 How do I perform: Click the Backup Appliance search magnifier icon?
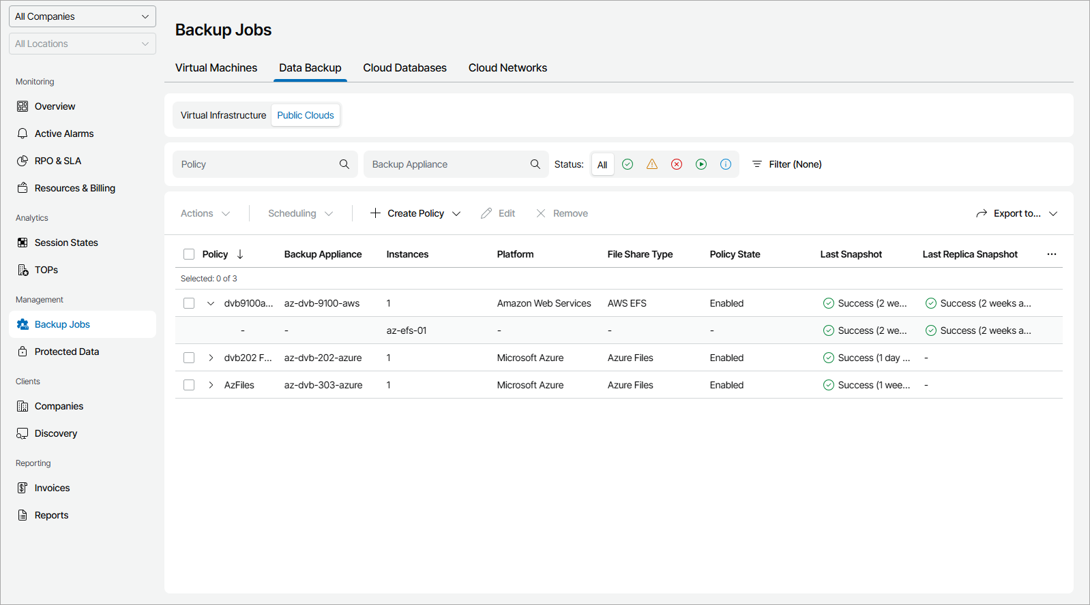point(535,164)
